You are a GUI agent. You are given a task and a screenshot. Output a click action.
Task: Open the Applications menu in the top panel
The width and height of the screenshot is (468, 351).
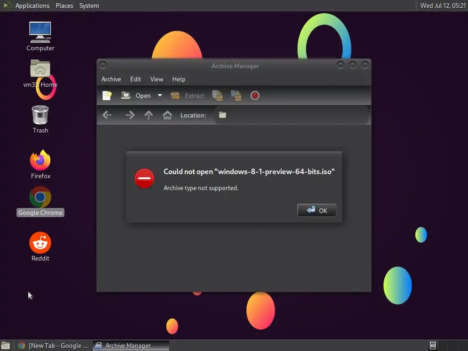coord(32,5)
